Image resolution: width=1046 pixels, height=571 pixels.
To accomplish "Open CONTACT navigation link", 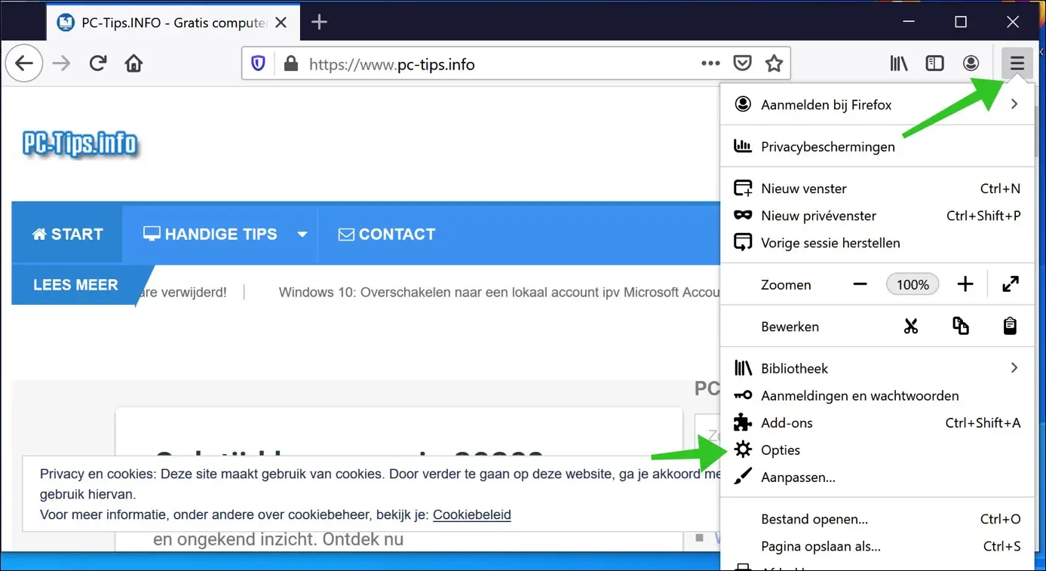I will point(387,234).
